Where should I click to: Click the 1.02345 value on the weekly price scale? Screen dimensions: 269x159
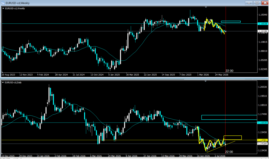pyautogui.click(x=263, y=69)
